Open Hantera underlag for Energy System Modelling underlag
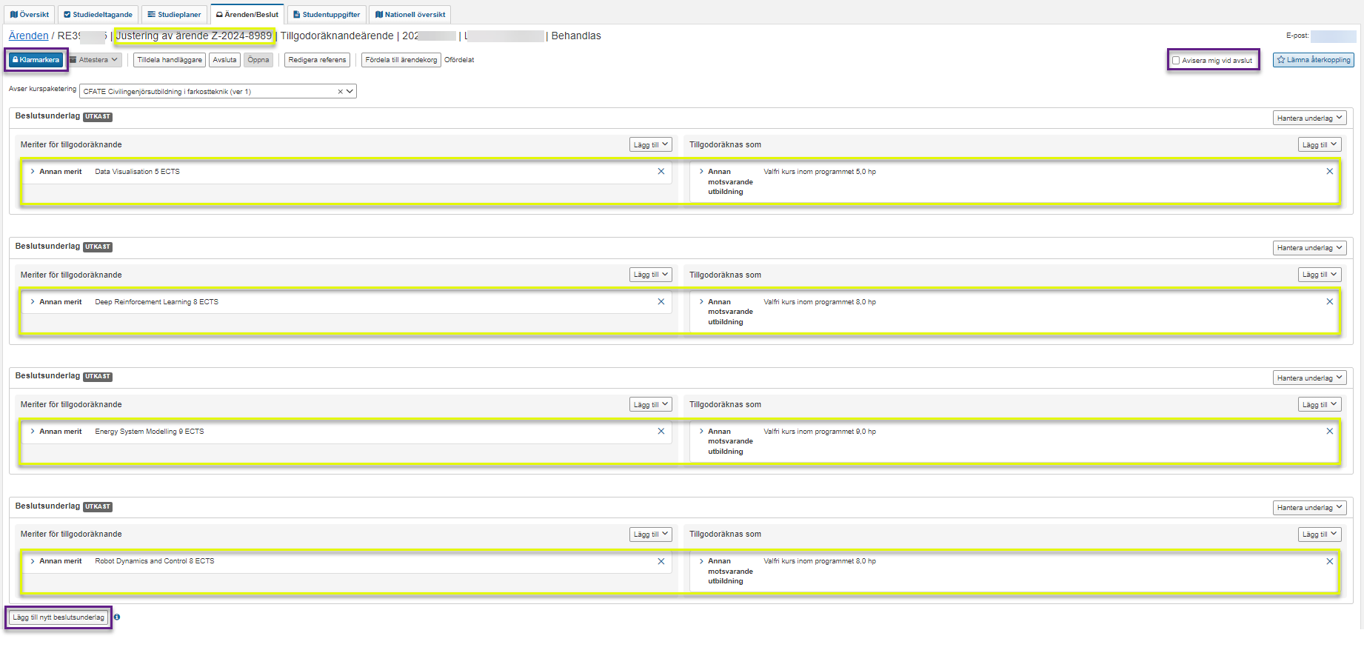Image resolution: width=1364 pixels, height=650 pixels. (1309, 378)
